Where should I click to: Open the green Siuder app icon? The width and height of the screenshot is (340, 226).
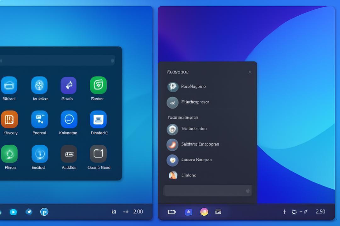(98, 85)
